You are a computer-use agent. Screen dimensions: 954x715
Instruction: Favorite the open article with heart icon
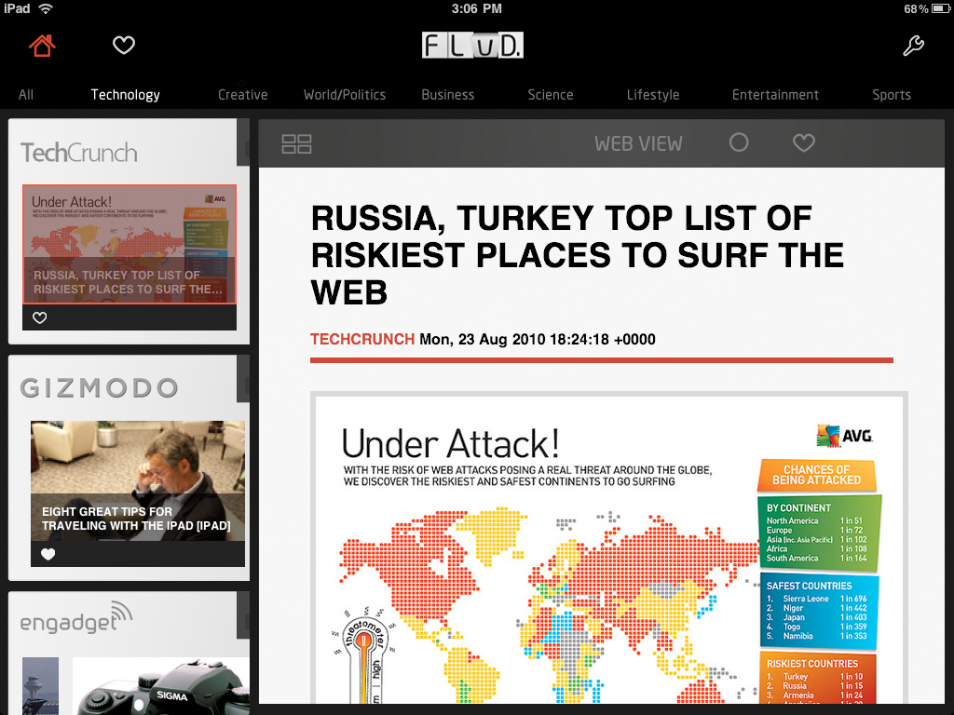tap(804, 142)
